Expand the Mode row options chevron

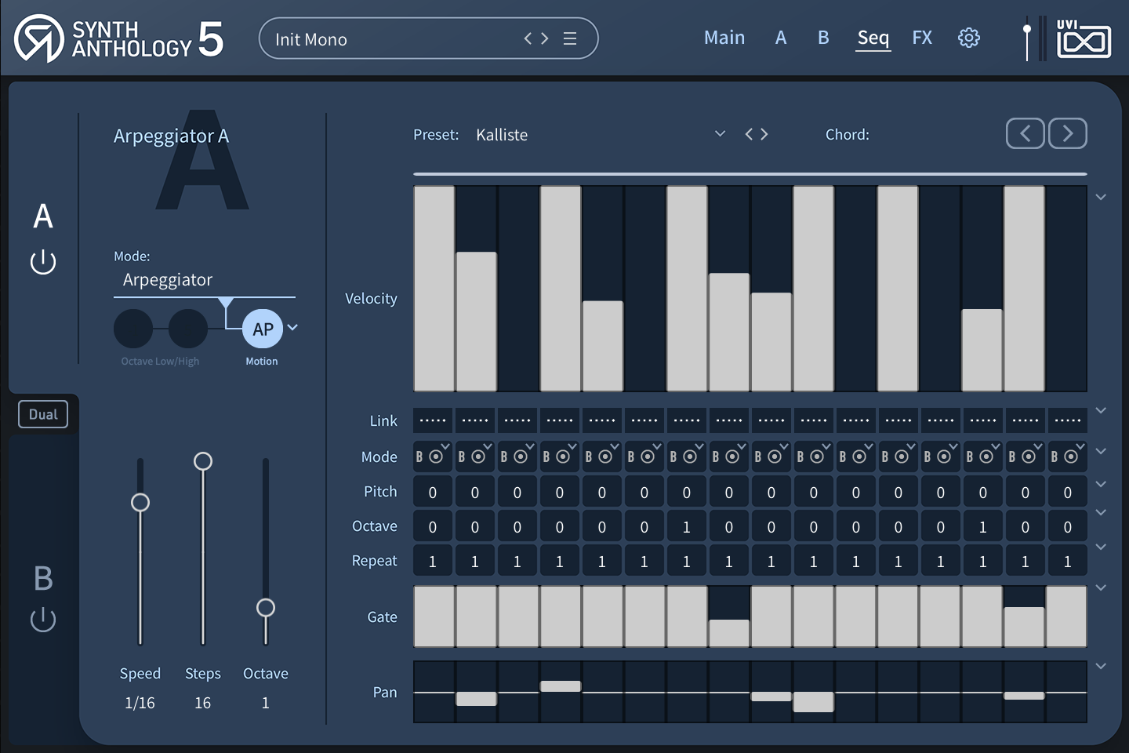1101,451
